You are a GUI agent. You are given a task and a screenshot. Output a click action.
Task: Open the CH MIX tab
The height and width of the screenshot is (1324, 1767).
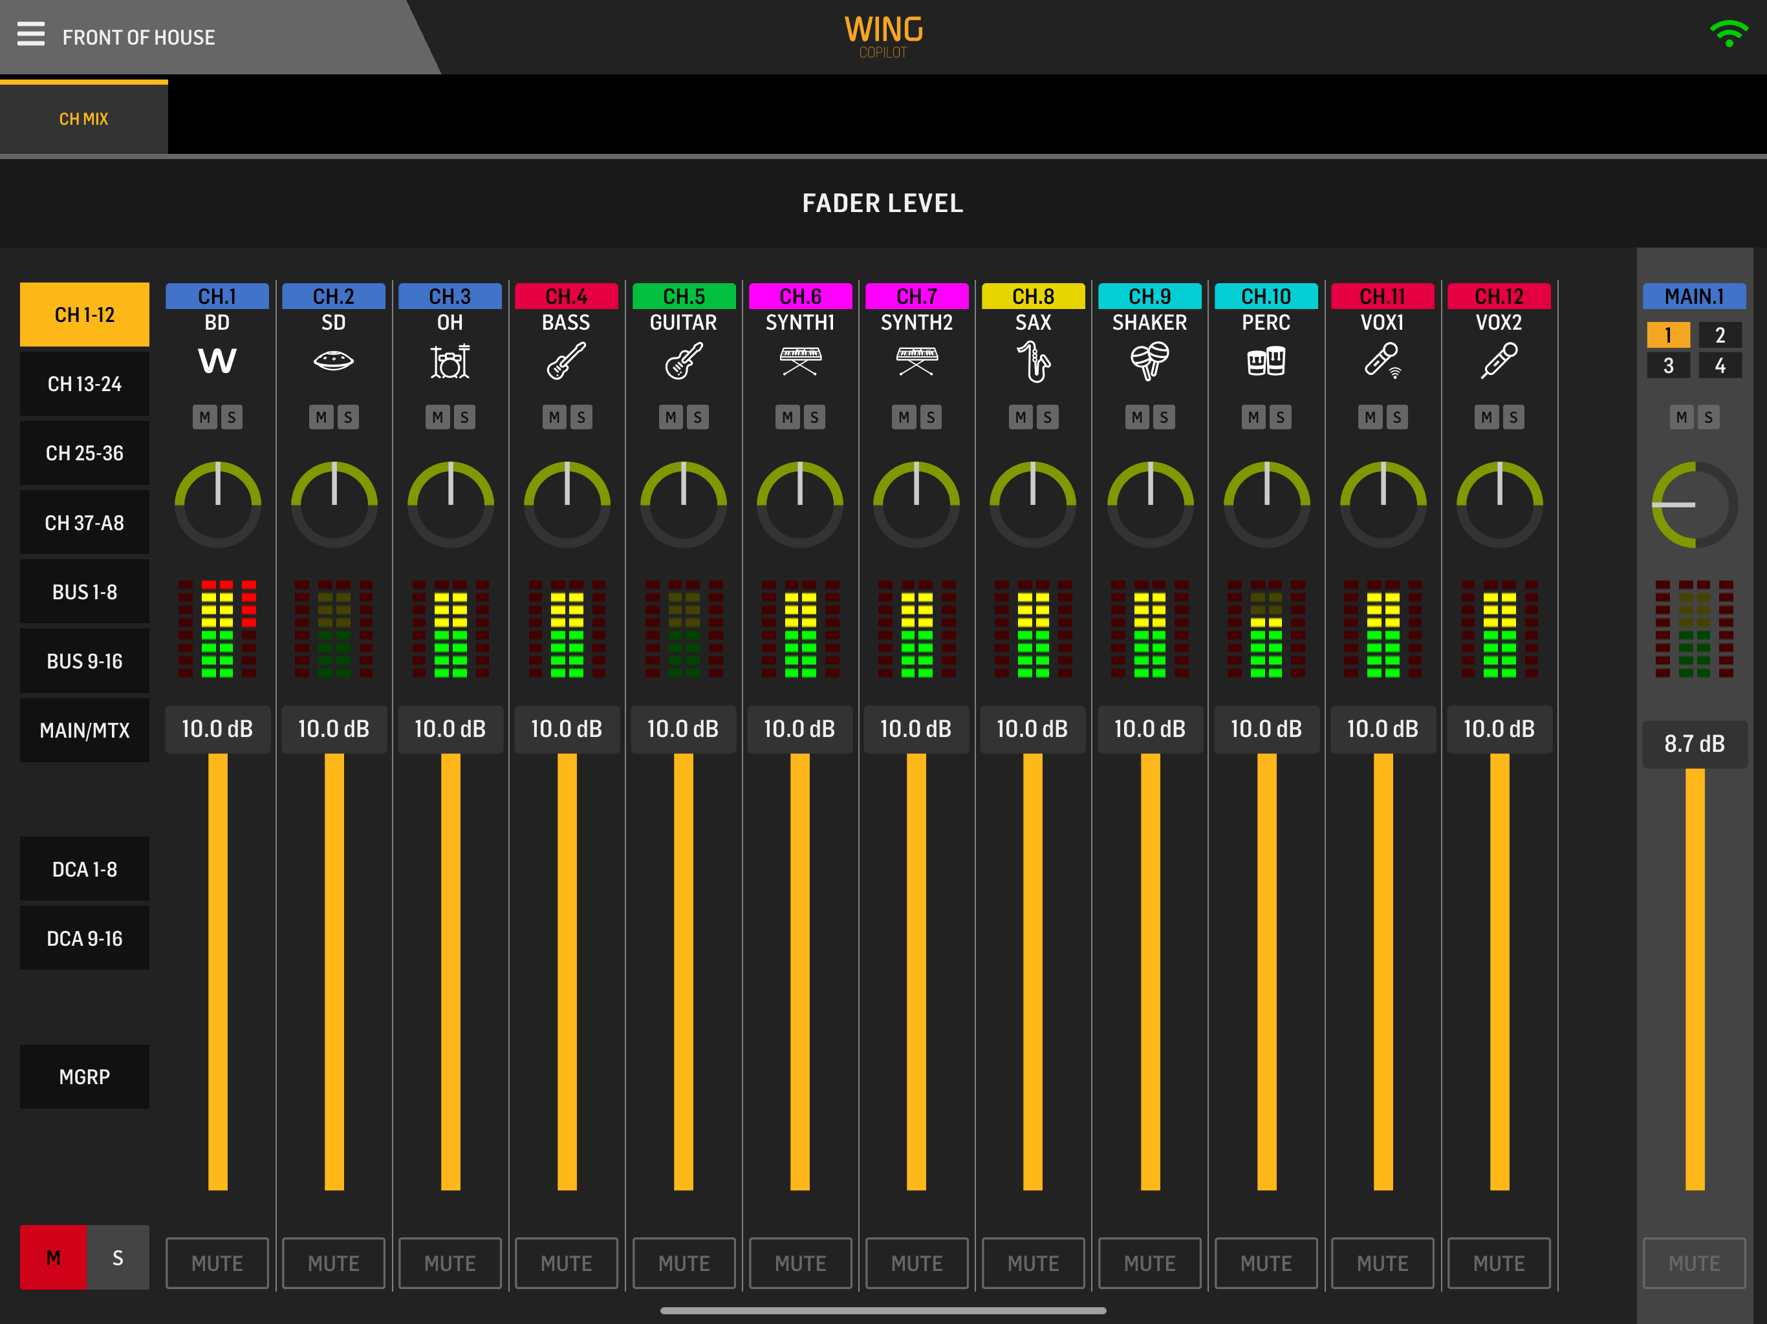point(84,118)
